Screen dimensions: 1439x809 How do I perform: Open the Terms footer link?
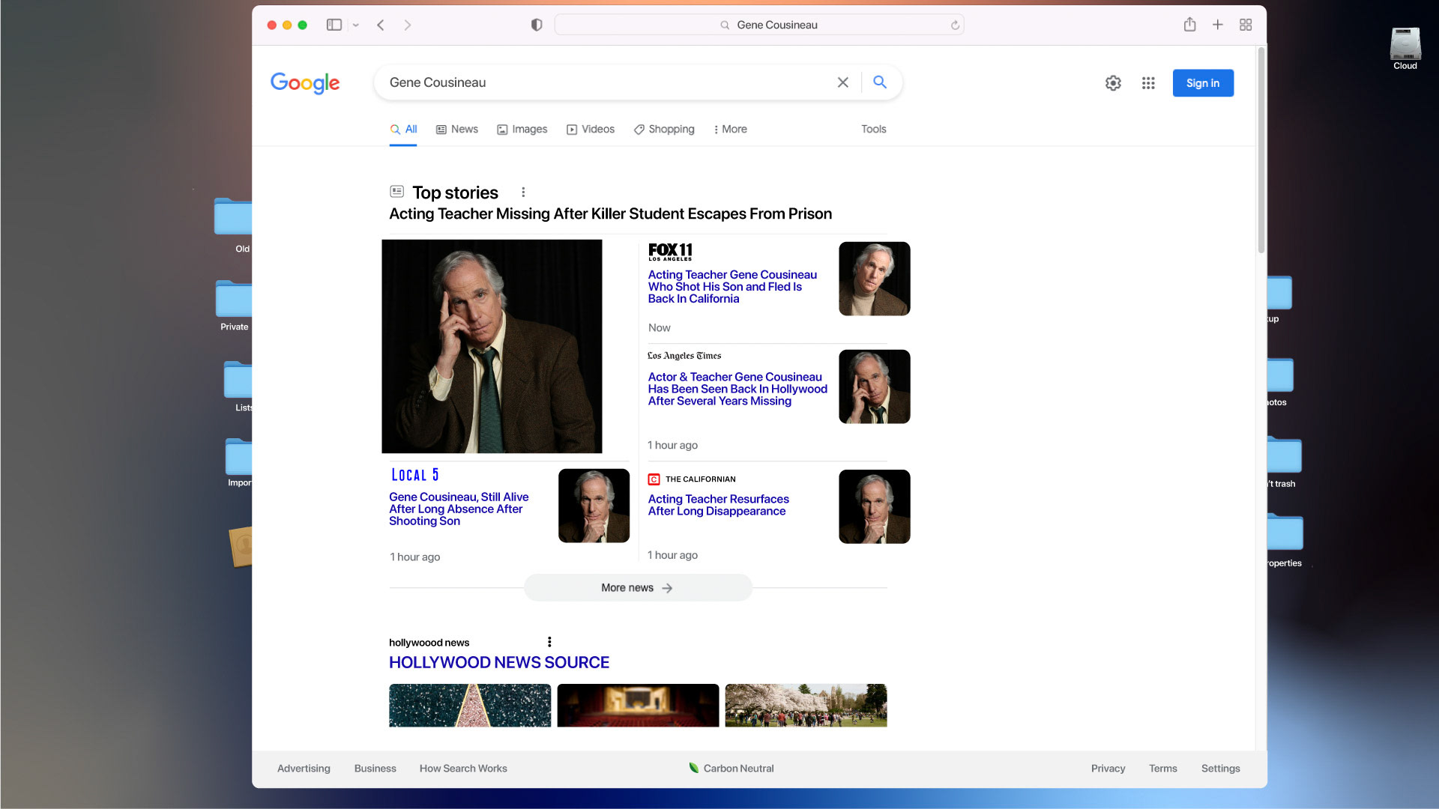[1162, 769]
